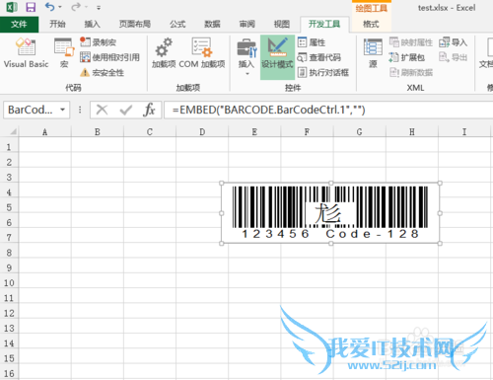The width and height of the screenshot is (493, 380).
Task: Confirm formula entry with checkmark
Action: (126, 110)
